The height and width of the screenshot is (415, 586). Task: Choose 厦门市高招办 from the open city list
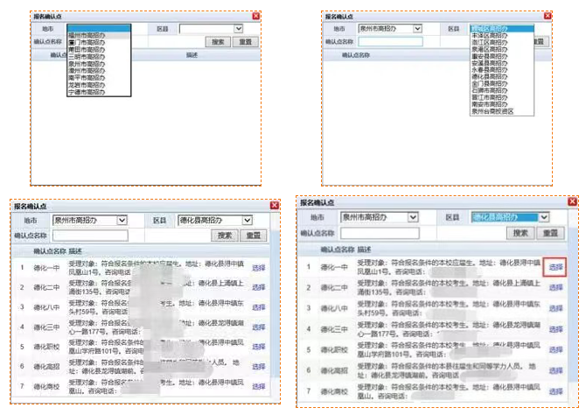click(85, 41)
